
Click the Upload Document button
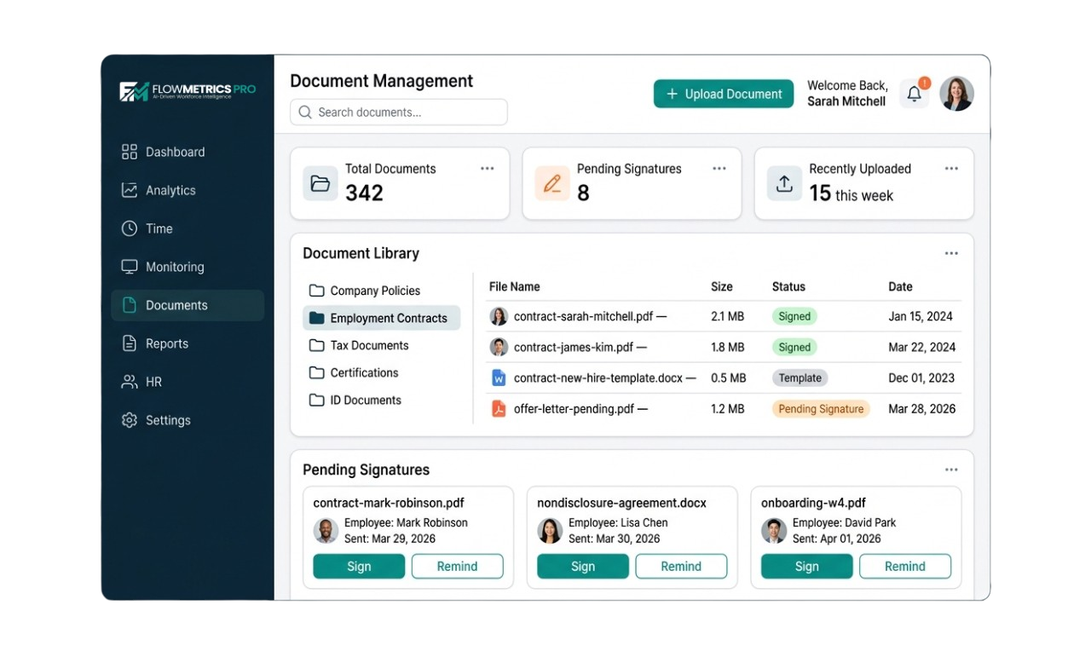(x=724, y=94)
